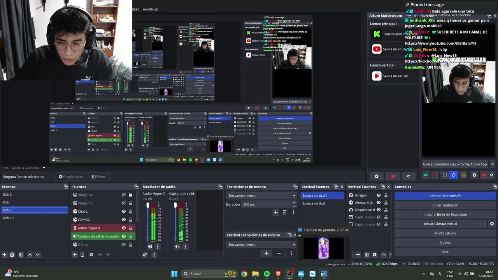The width and height of the screenshot is (498, 280).
Task: Open virtual camera settings gear
Action: click(492, 224)
